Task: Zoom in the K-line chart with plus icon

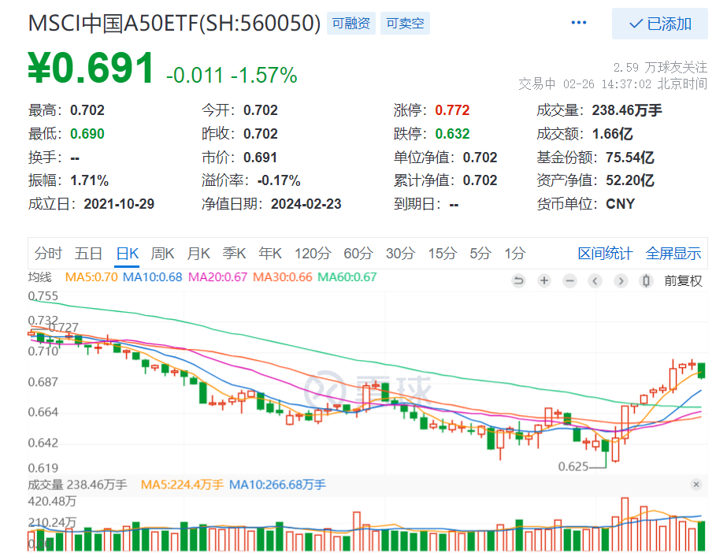Action: [x=544, y=280]
